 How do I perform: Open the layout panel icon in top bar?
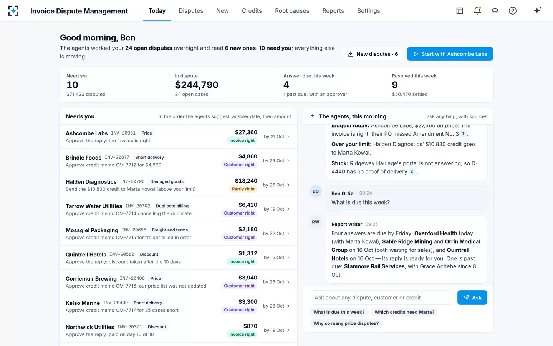pyautogui.click(x=460, y=11)
